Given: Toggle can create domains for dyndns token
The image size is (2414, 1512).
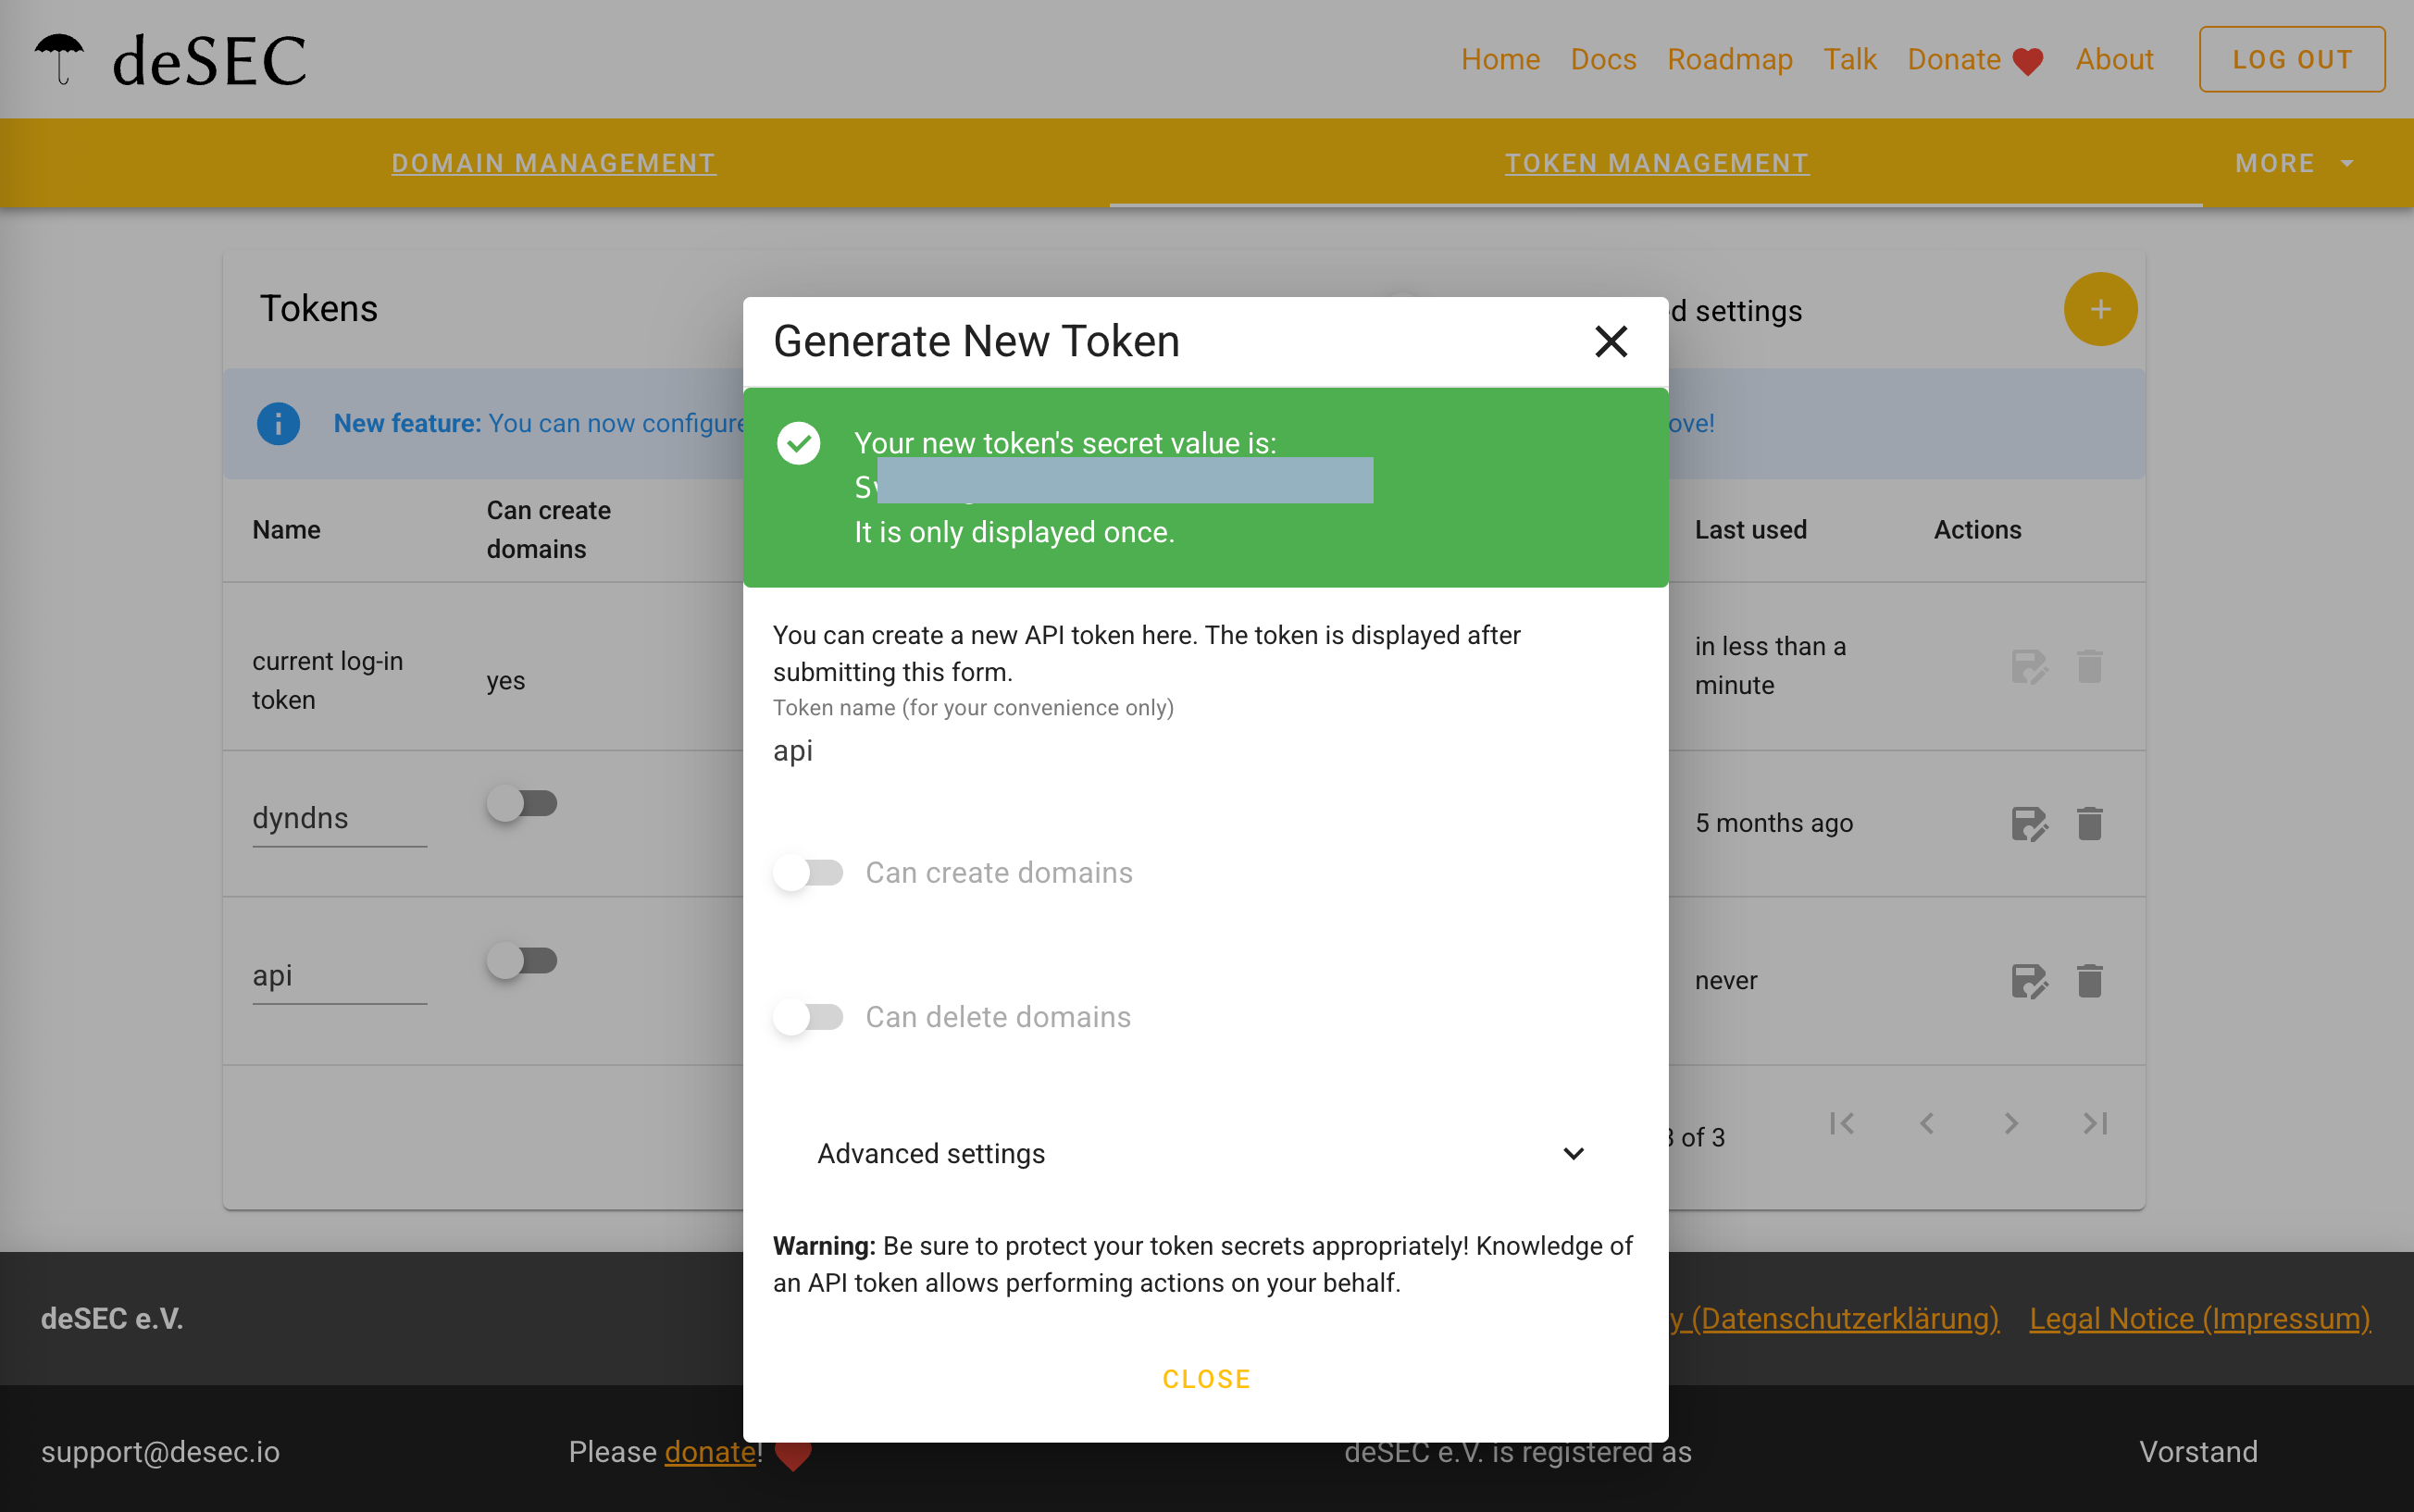Looking at the screenshot, I should point(521,803).
